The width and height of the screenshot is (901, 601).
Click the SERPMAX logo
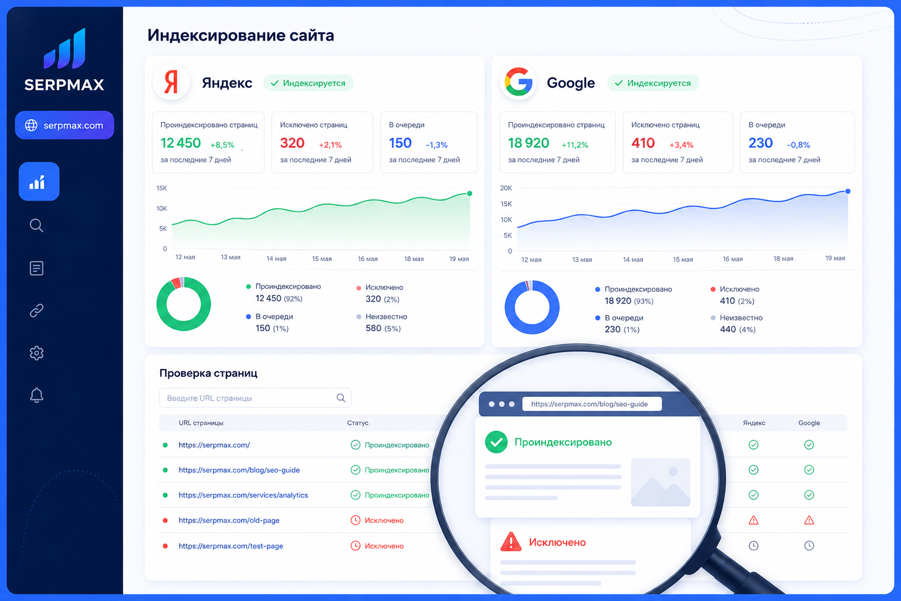(65, 60)
